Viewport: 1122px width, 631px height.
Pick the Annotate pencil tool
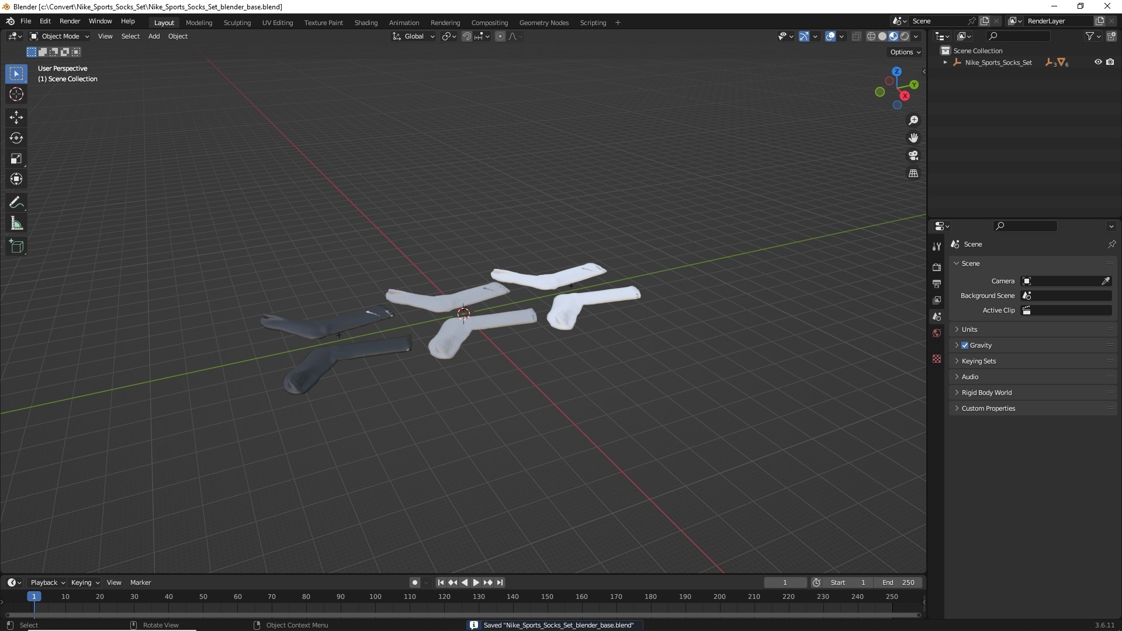16,203
